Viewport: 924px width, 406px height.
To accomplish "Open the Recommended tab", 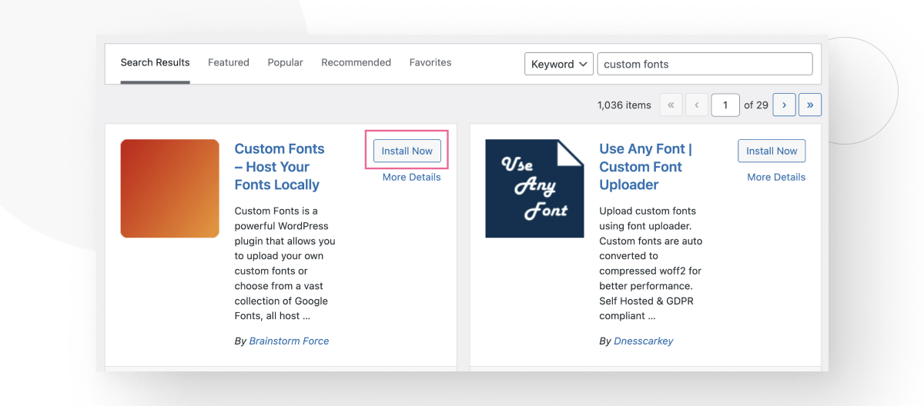I will 356,62.
